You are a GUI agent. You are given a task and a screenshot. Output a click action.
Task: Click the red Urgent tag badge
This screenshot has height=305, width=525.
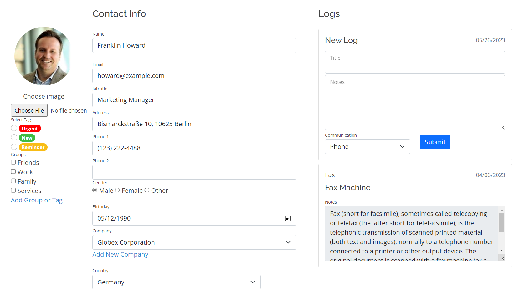(29, 128)
